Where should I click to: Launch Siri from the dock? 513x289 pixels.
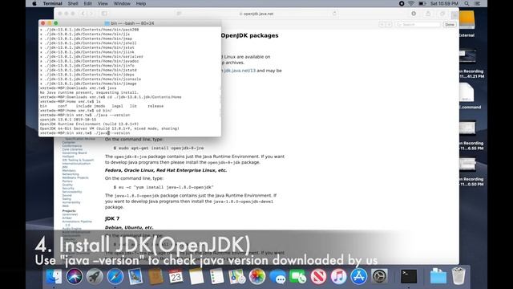(75, 276)
